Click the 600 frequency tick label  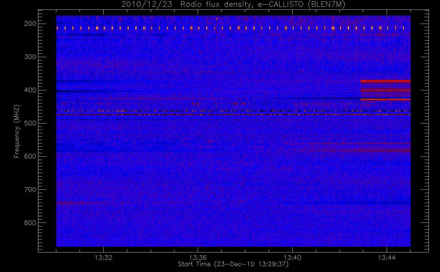(x=30, y=156)
